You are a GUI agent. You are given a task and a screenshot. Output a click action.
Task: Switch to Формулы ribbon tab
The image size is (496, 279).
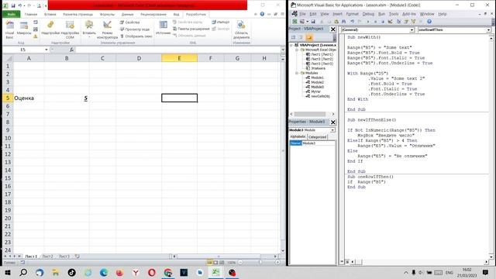[107, 14]
